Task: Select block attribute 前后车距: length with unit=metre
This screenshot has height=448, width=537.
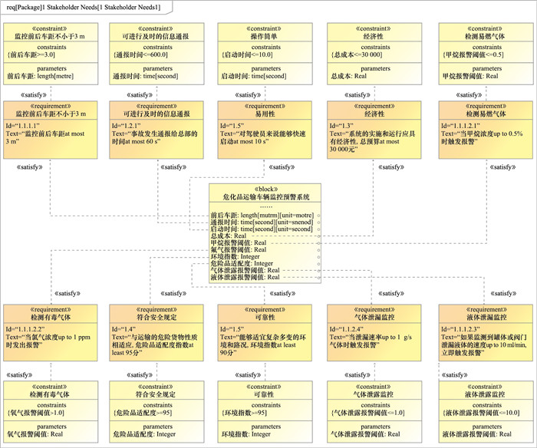Action: 262,216
